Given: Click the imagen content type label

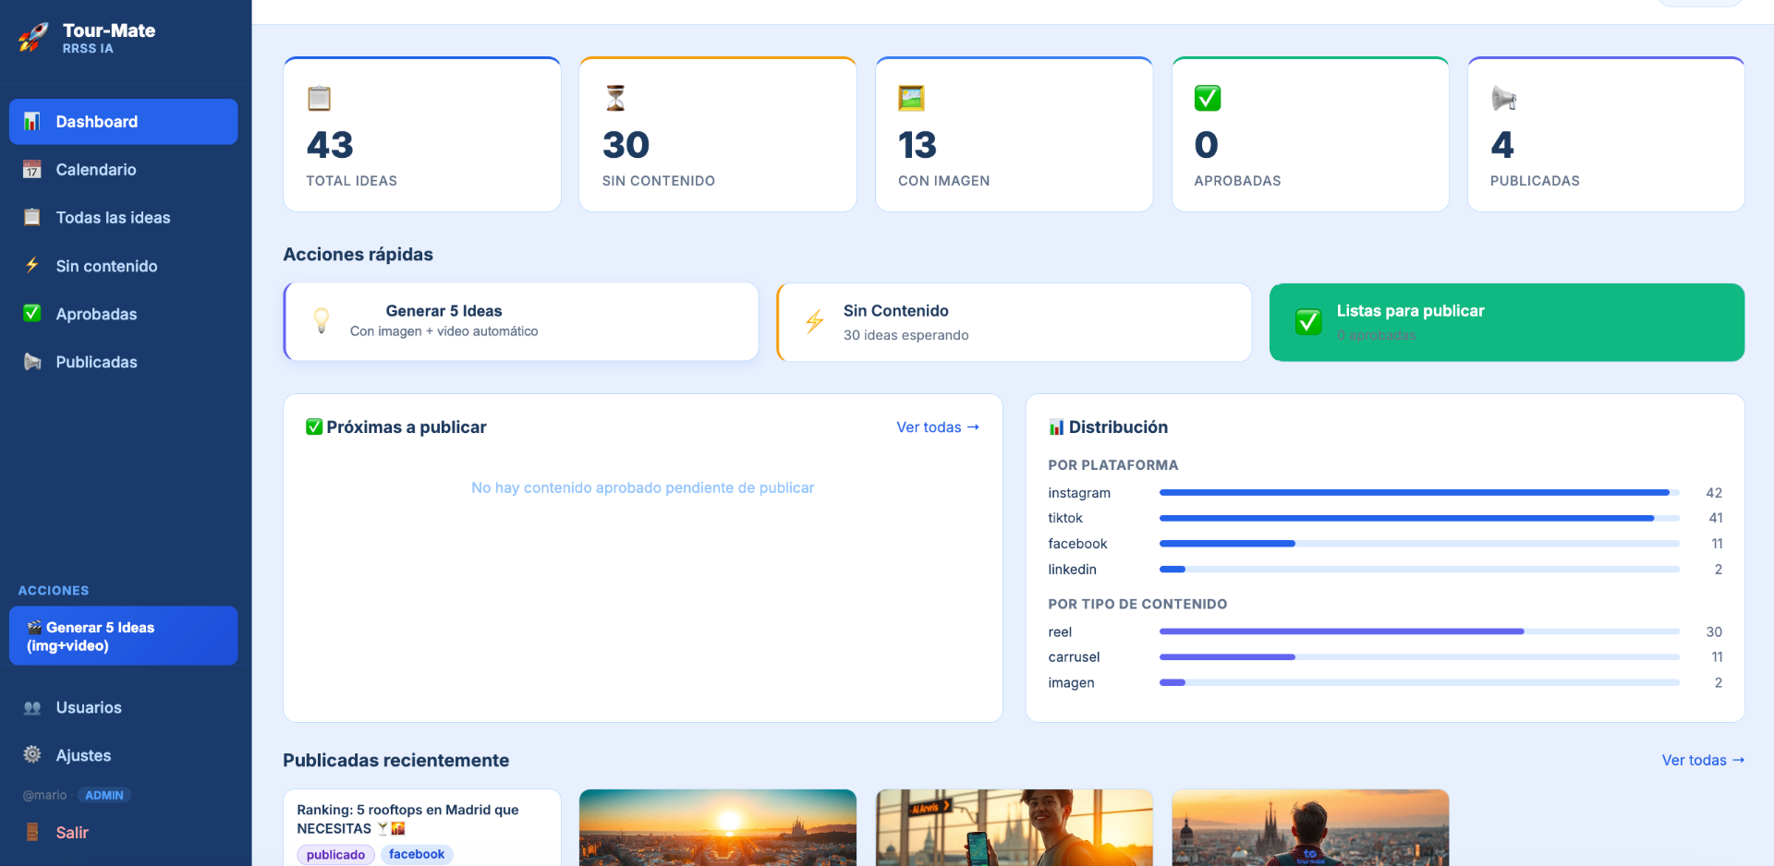Looking at the screenshot, I should pyautogui.click(x=1071, y=683).
